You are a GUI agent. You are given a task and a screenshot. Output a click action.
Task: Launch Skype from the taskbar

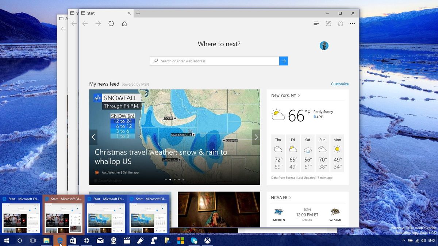pyautogui.click(x=195, y=241)
